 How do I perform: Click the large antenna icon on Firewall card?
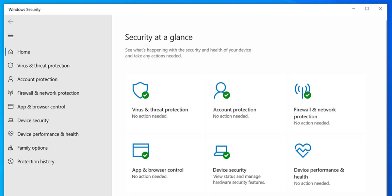click(302, 90)
